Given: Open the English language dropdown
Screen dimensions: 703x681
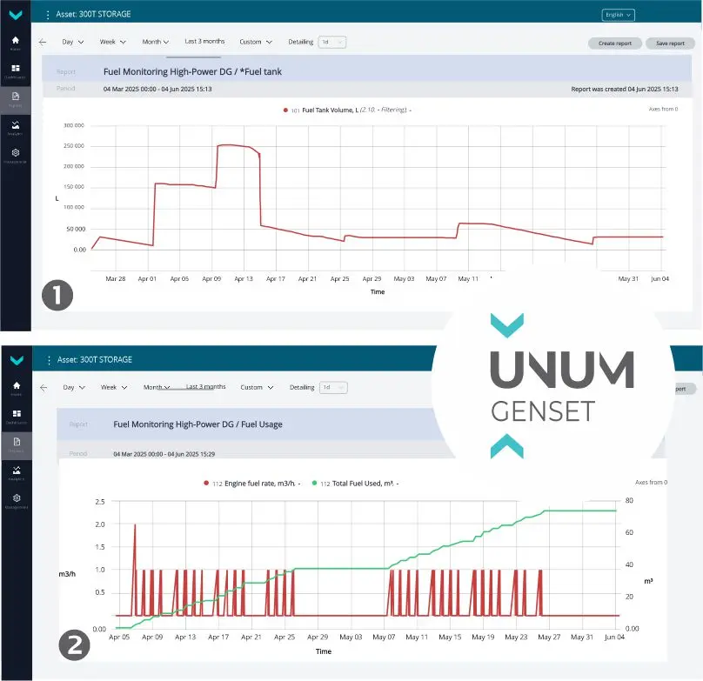Looking at the screenshot, I should coord(618,15).
